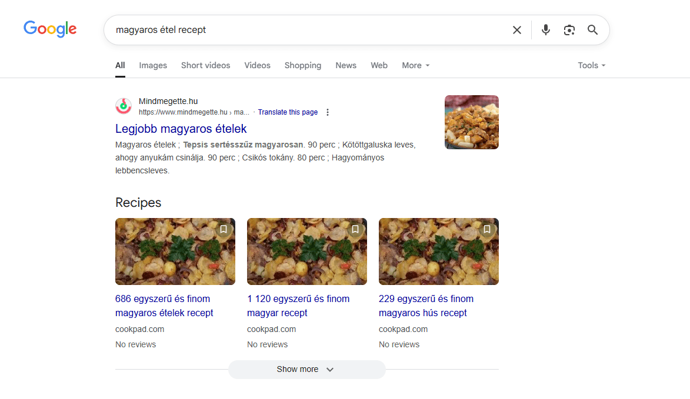Open search by image camera icon
Image resolution: width=690 pixels, height=399 pixels.
pos(569,30)
